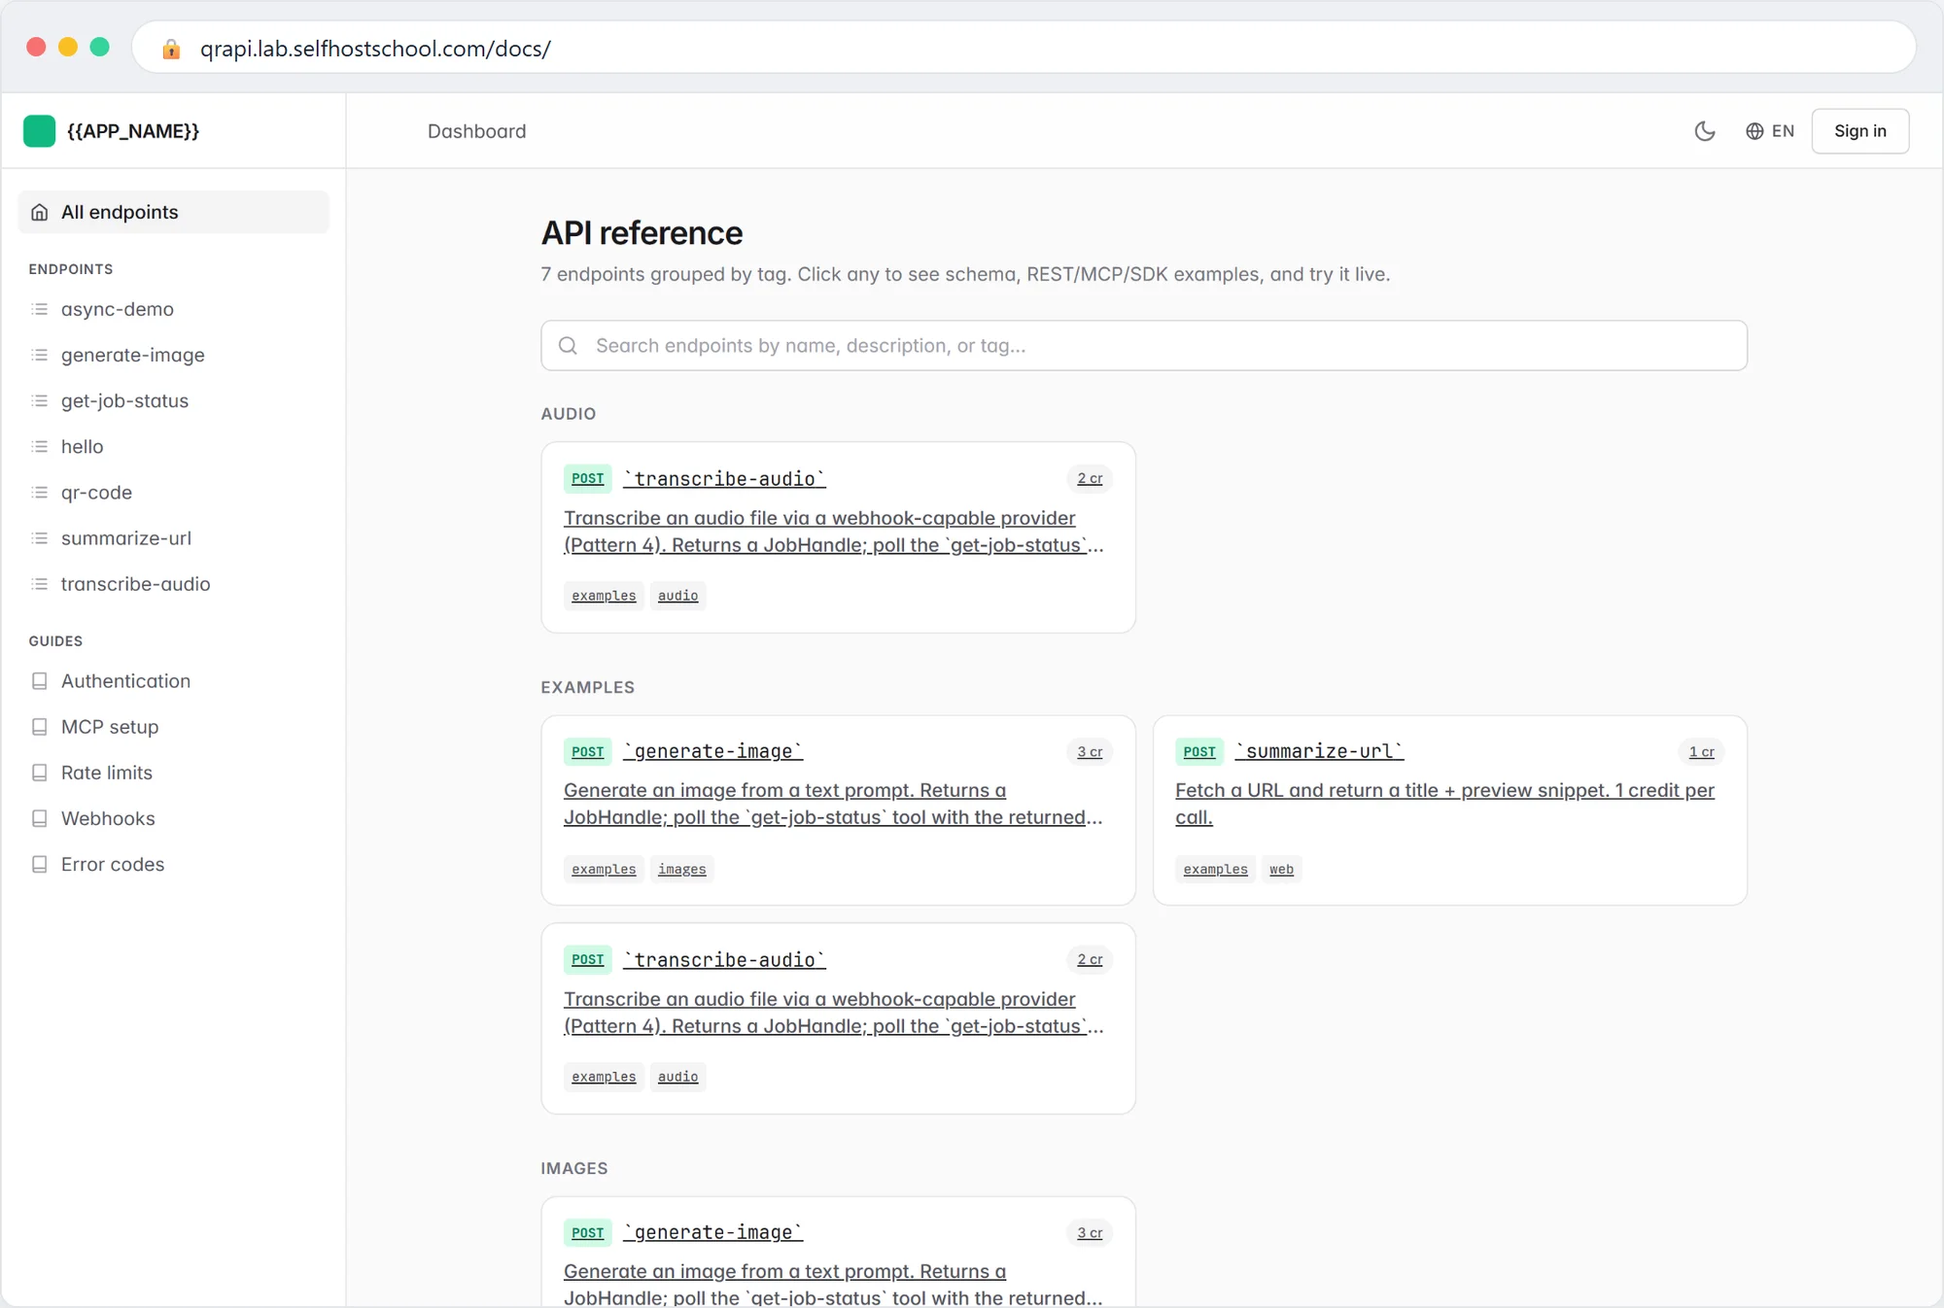Open transcribe-audio card title under EXAMPLES section

coord(724,959)
